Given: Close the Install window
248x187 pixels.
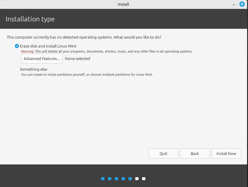Looking at the screenshot, I should tap(242, 4).
